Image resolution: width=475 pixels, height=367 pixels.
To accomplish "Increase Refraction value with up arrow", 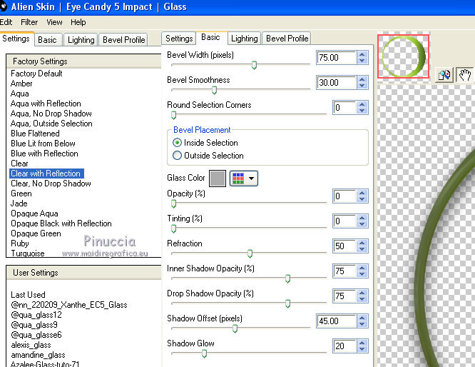I will coord(362,243).
